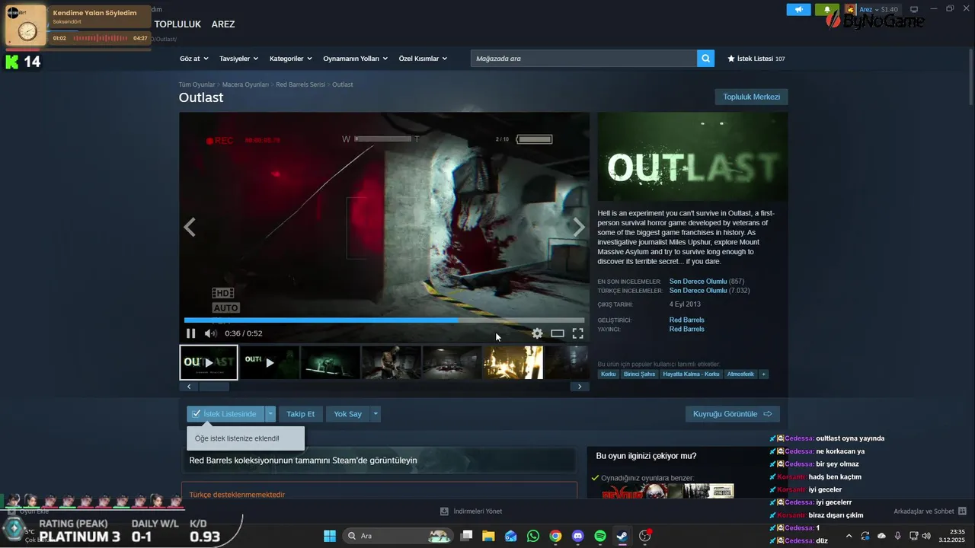Click the Steam taskbar icon

pyautogui.click(x=622, y=536)
